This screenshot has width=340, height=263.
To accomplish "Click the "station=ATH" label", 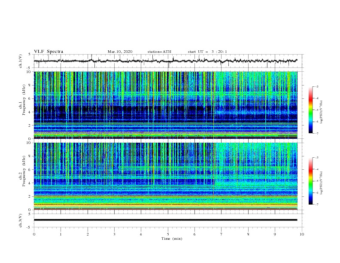I will 159,52.
